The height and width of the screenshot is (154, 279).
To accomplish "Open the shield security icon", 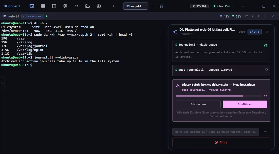I will [65, 6].
